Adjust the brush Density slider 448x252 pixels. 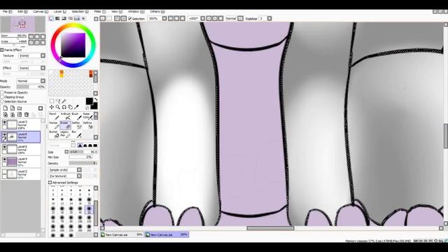83,163
